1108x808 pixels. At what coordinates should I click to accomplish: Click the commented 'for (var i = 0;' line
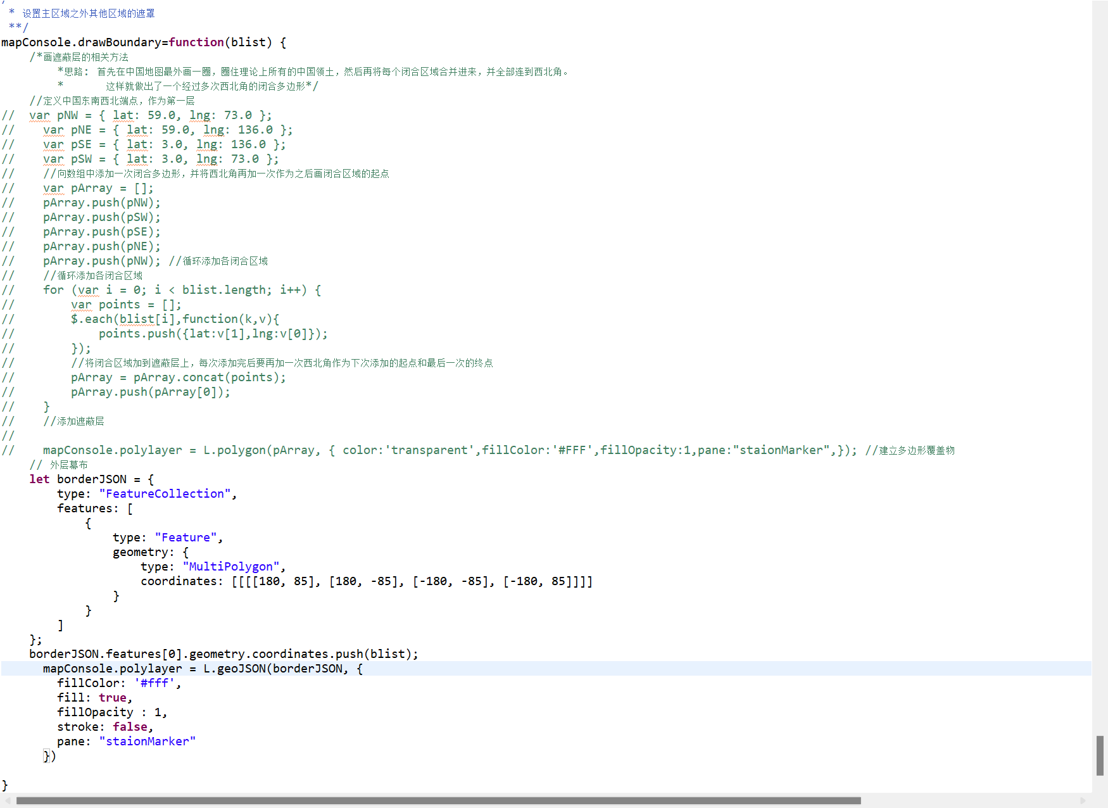tap(161, 290)
